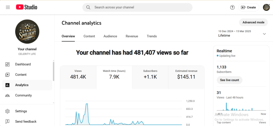Click the Dashboard grid icon
Image resolution: width=273 pixels, height=126 pixels.
pos(7,64)
